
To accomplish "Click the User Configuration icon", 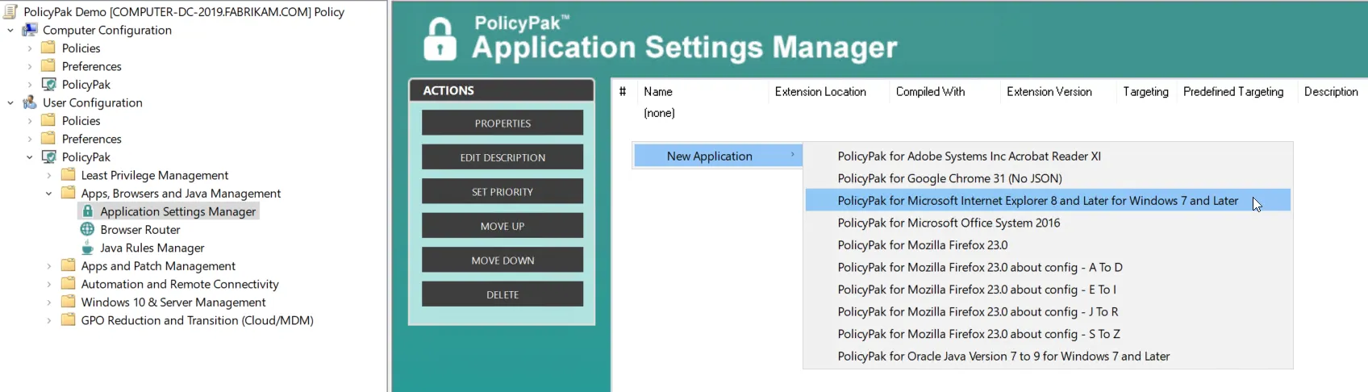I will click(x=30, y=102).
